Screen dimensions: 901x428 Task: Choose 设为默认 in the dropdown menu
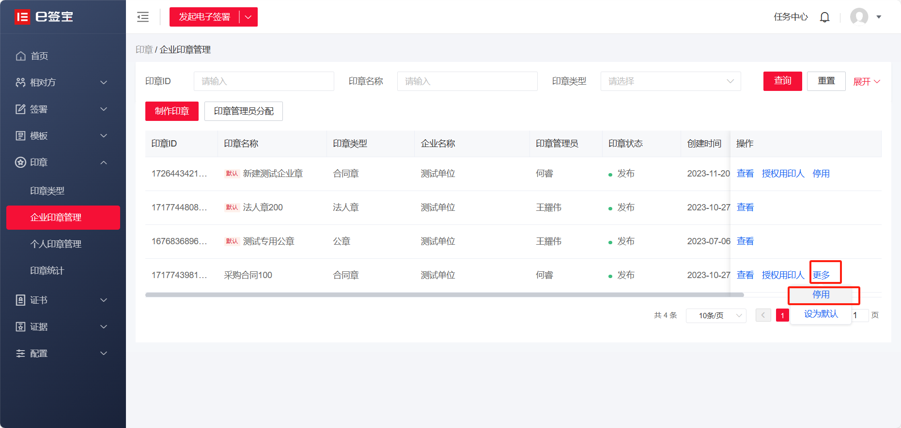pos(821,314)
